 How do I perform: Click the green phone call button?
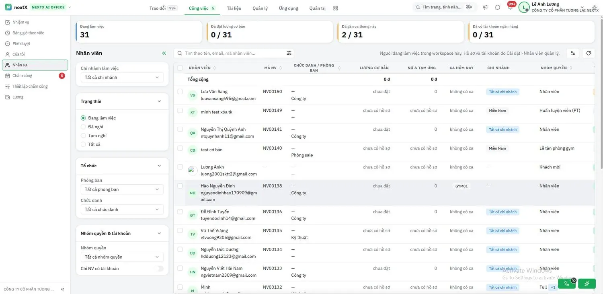pyautogui.click(x=567, y=284)
